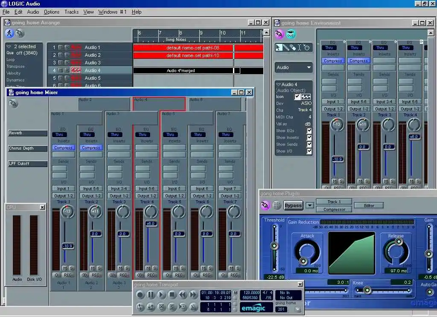
Task: Click Track 1 fader showing -10.9 in Mixer
Action: (x=67, y=246)
